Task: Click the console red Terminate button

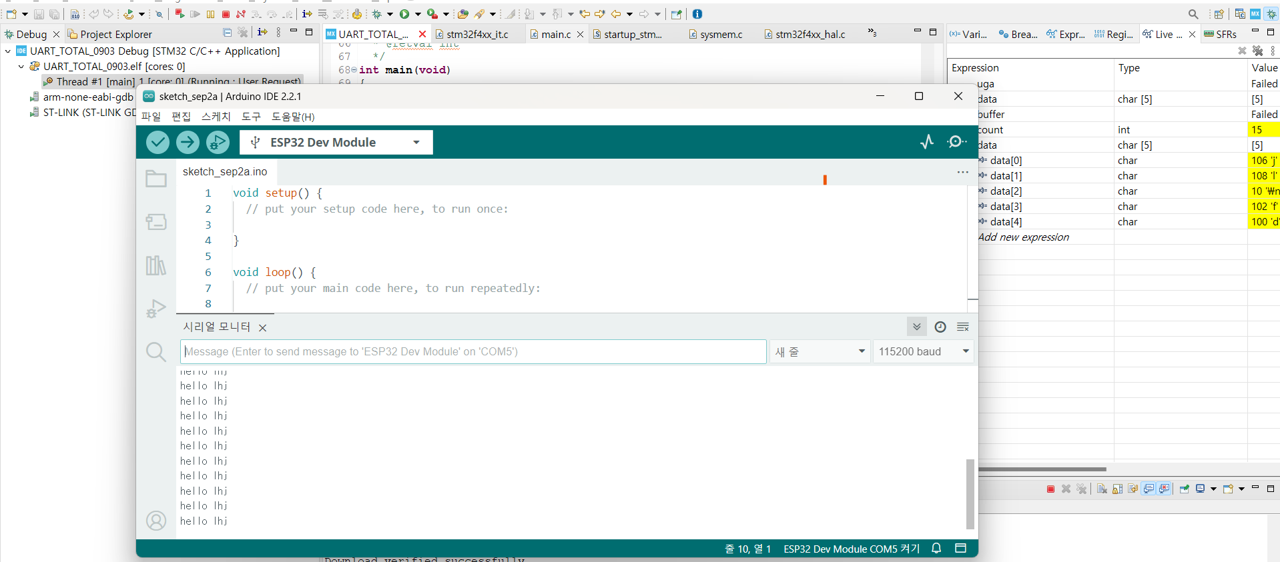Action: click(1050, 489)
